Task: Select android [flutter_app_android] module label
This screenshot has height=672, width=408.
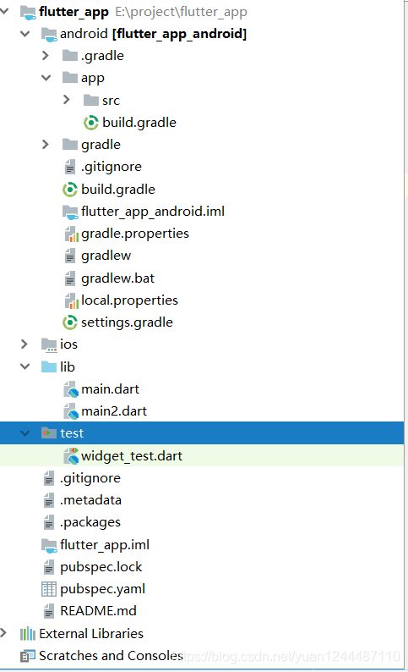Action: (x=154, y=33)
